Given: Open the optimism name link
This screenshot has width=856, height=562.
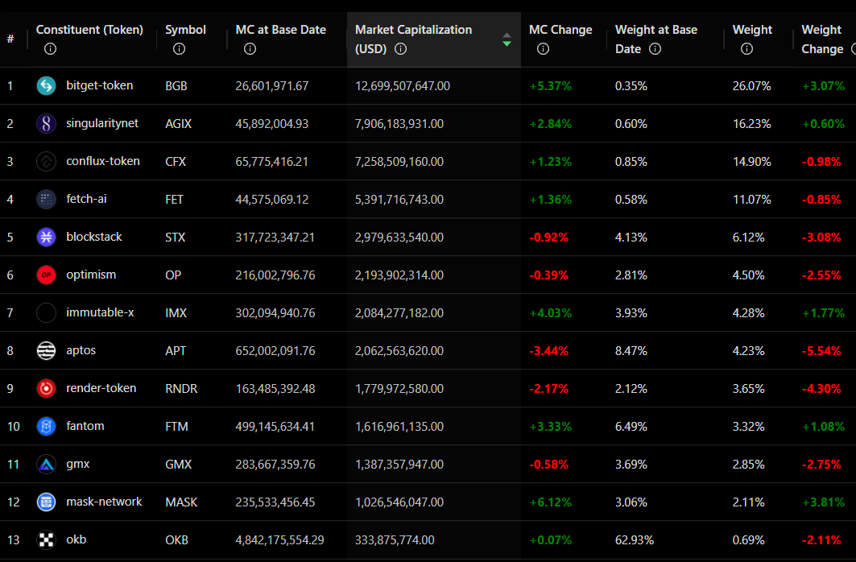Looking at the screenshot, I should (x=91, y=275).
